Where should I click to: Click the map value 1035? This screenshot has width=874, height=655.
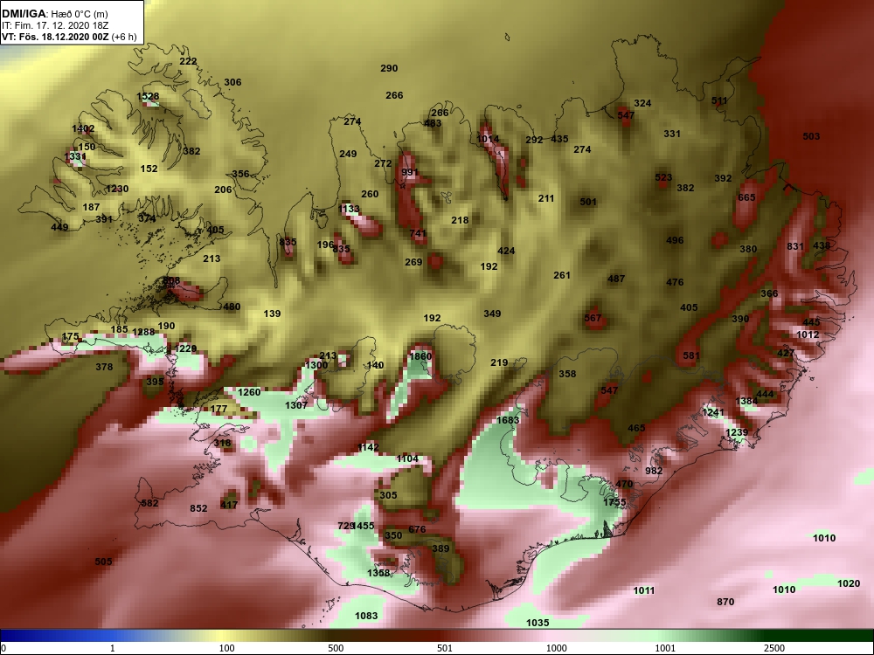[538, 624]
